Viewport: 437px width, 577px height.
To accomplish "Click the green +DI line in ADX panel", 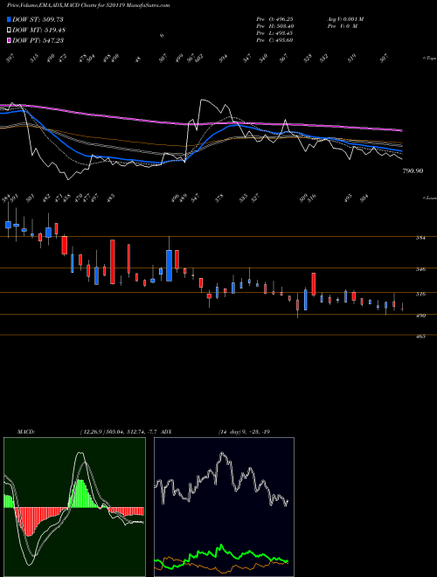I will [222, 547].
